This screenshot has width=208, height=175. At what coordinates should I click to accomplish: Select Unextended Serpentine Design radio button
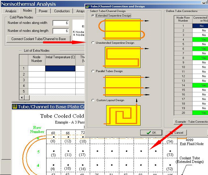coord(93,43)
